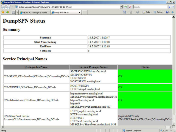Image resolution: width=176 pixels, height=132 pixels.
Task: Click the green OK status for Administrator
Action: coord(145,100)
